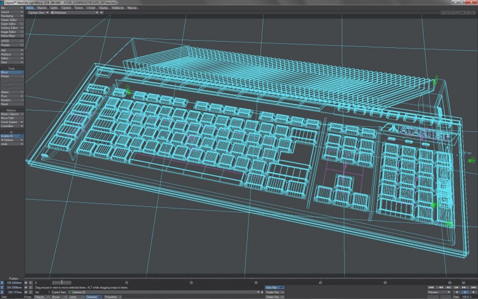Switch to the LScript tab
This screenshot has height=299, width=478.
click(x=91, y=8)
